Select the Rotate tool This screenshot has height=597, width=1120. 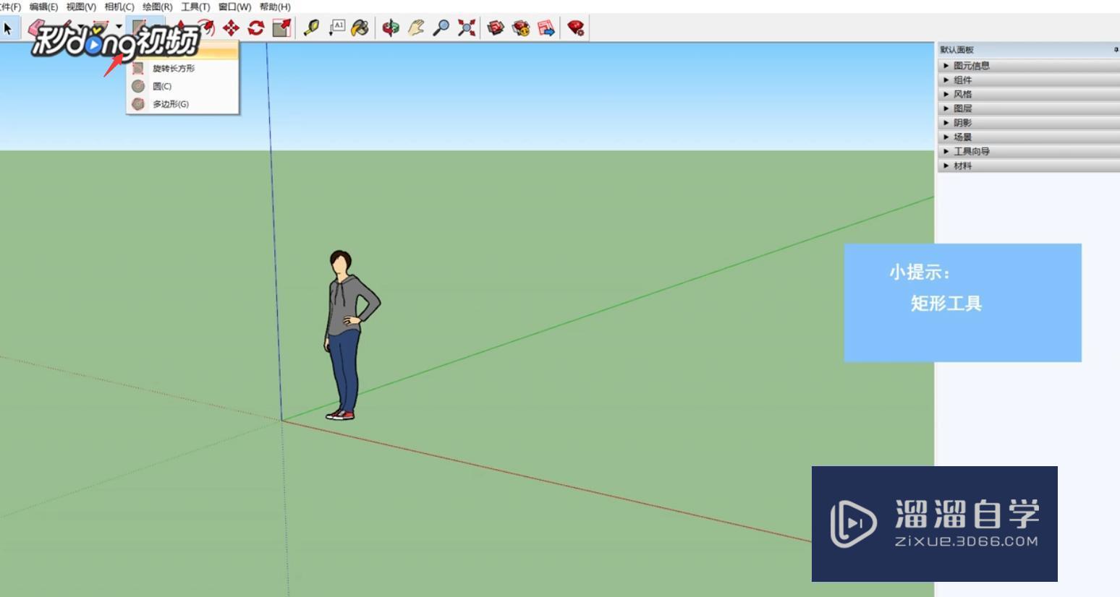tap(255, 28)
